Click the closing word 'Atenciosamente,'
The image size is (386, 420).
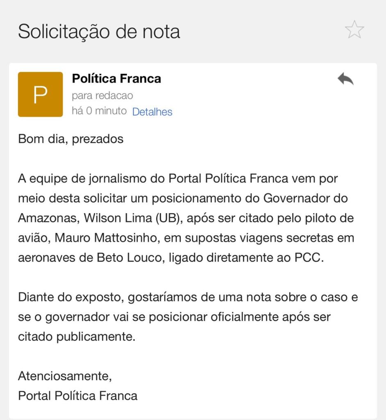coord(65,375)
